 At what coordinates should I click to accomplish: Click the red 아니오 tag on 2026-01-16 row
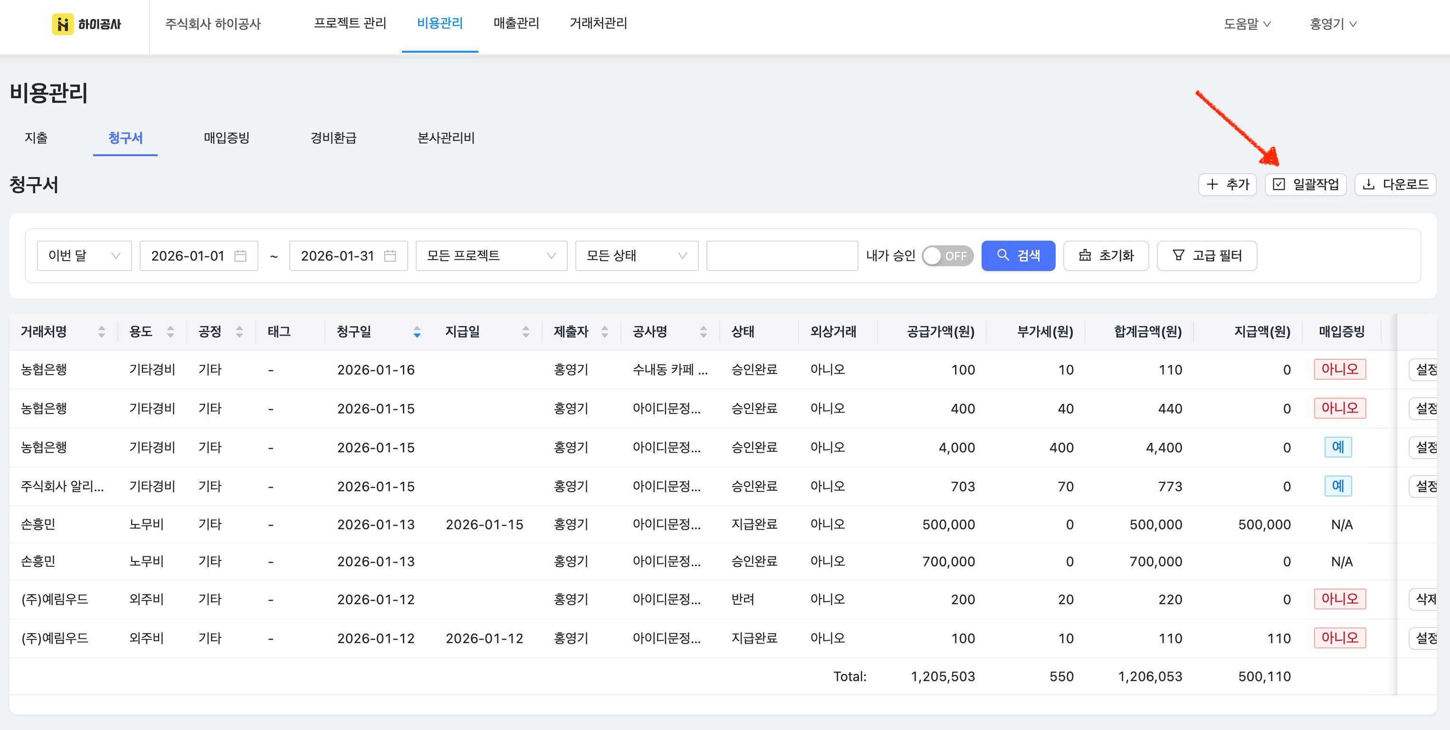click(x=1339, y=369)
